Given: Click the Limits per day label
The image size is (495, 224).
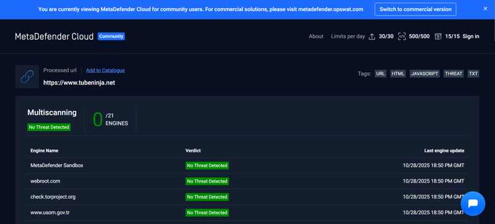Looking at the screenshot, I should point(348,36).
